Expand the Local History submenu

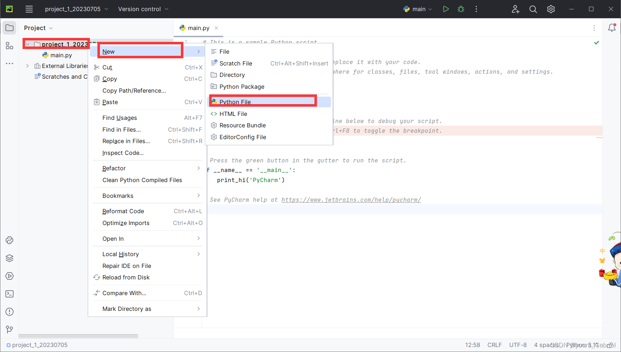[x=148, y=254]
